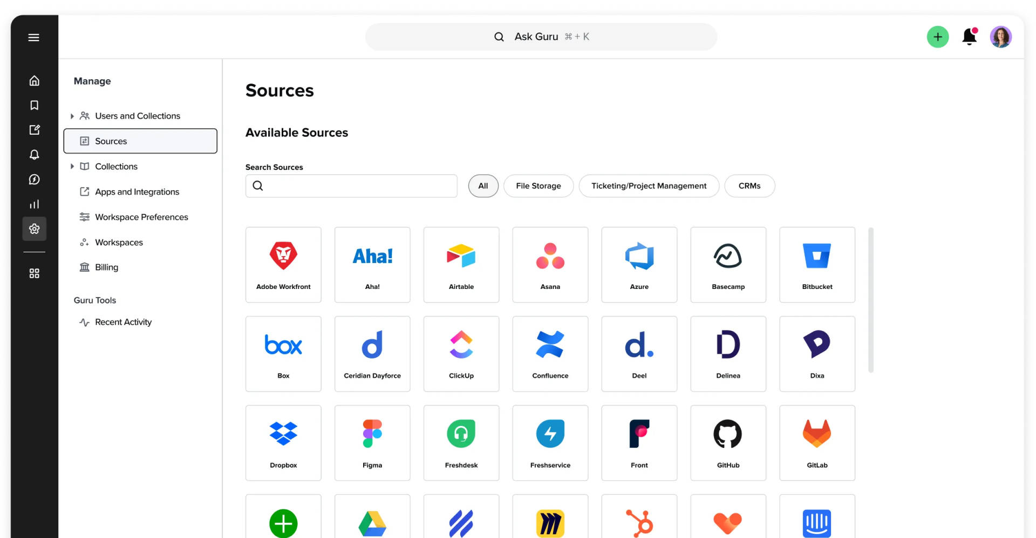Select the Azure source card
The width and height of the screenshot is (1036, 538).
[x=639, y=265]
